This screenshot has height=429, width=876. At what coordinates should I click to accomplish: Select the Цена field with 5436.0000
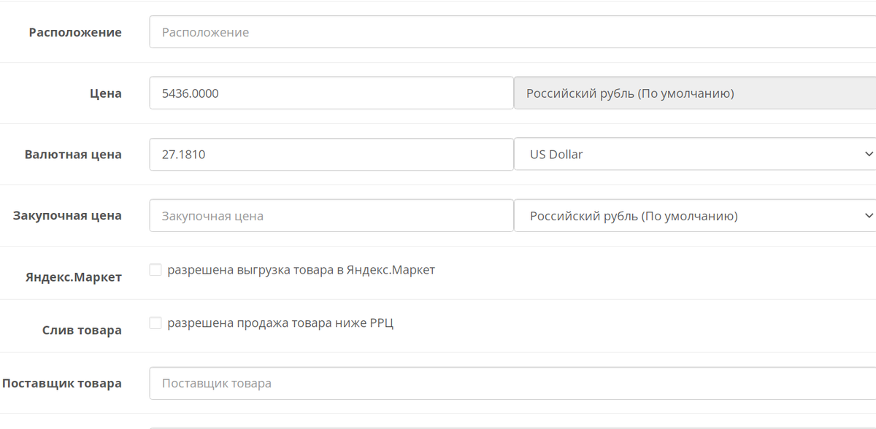pos(331,93)
